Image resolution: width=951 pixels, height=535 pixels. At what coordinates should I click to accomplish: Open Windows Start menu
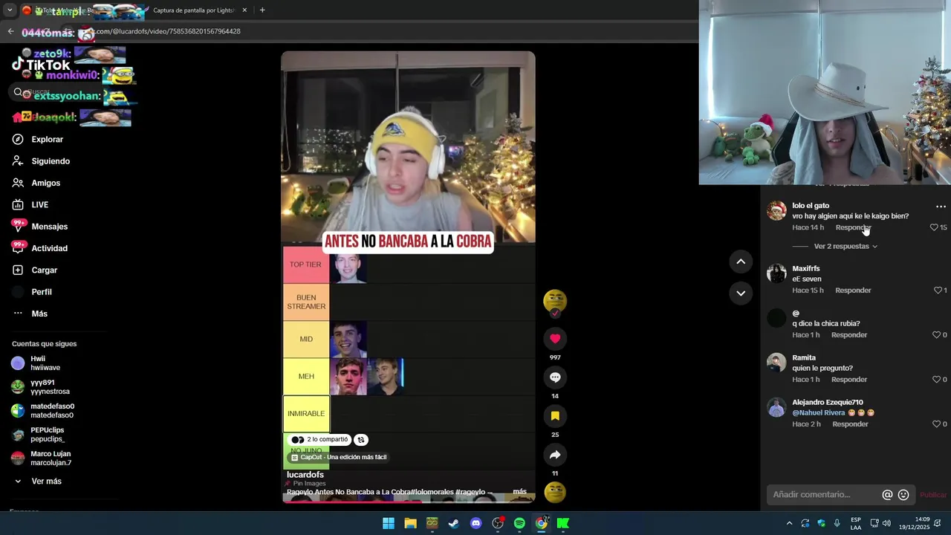(389, 523)
